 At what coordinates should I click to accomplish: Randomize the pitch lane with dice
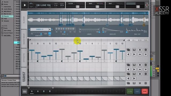[146, 65]
